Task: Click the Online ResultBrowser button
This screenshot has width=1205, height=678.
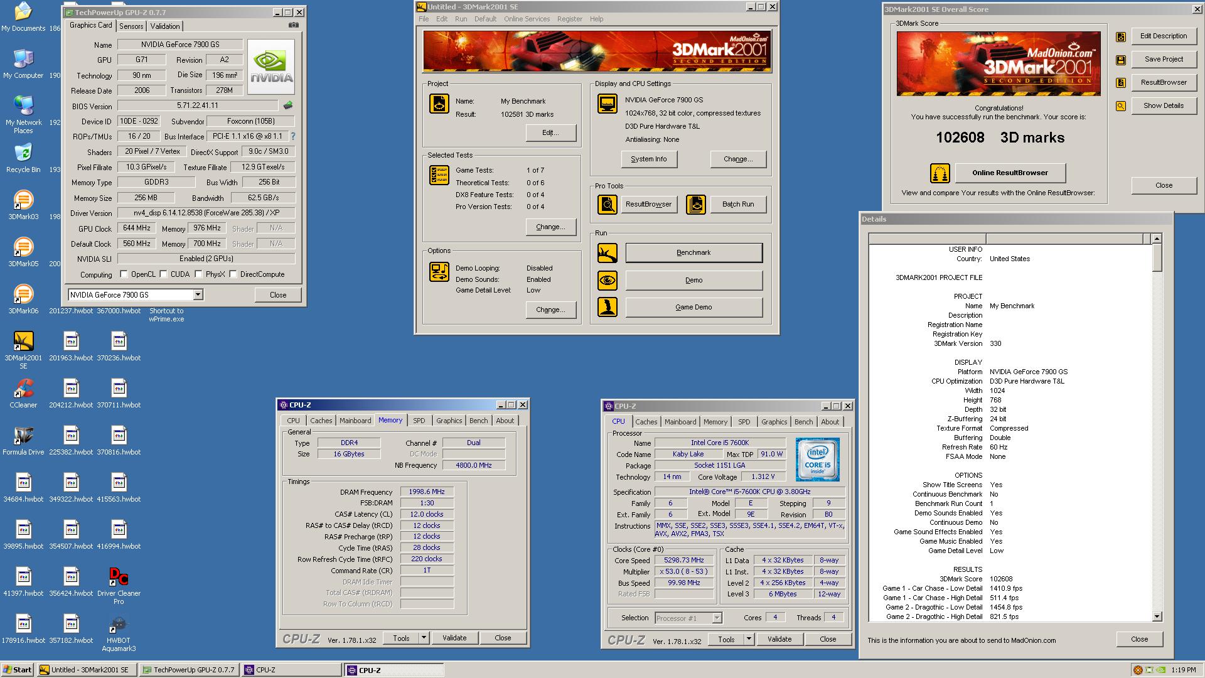Action: [1010, 173]
